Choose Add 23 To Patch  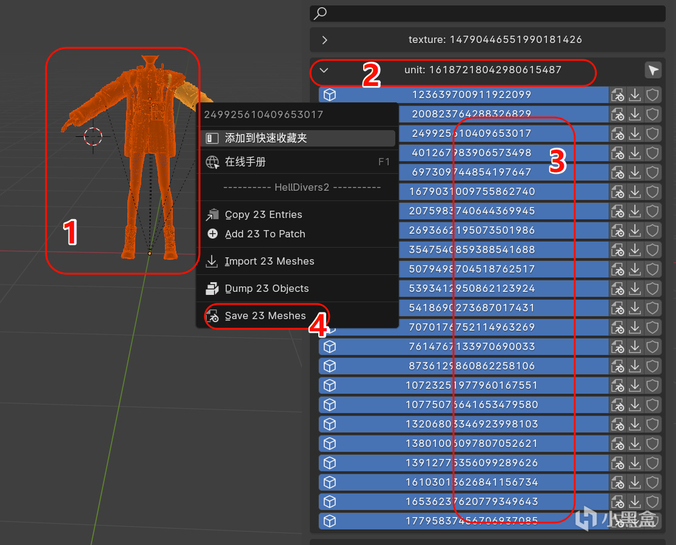(x=298, y=234)
